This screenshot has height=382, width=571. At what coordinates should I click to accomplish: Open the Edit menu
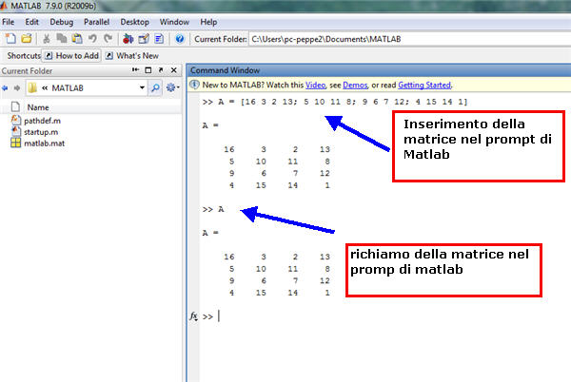[x=31, y=22]
